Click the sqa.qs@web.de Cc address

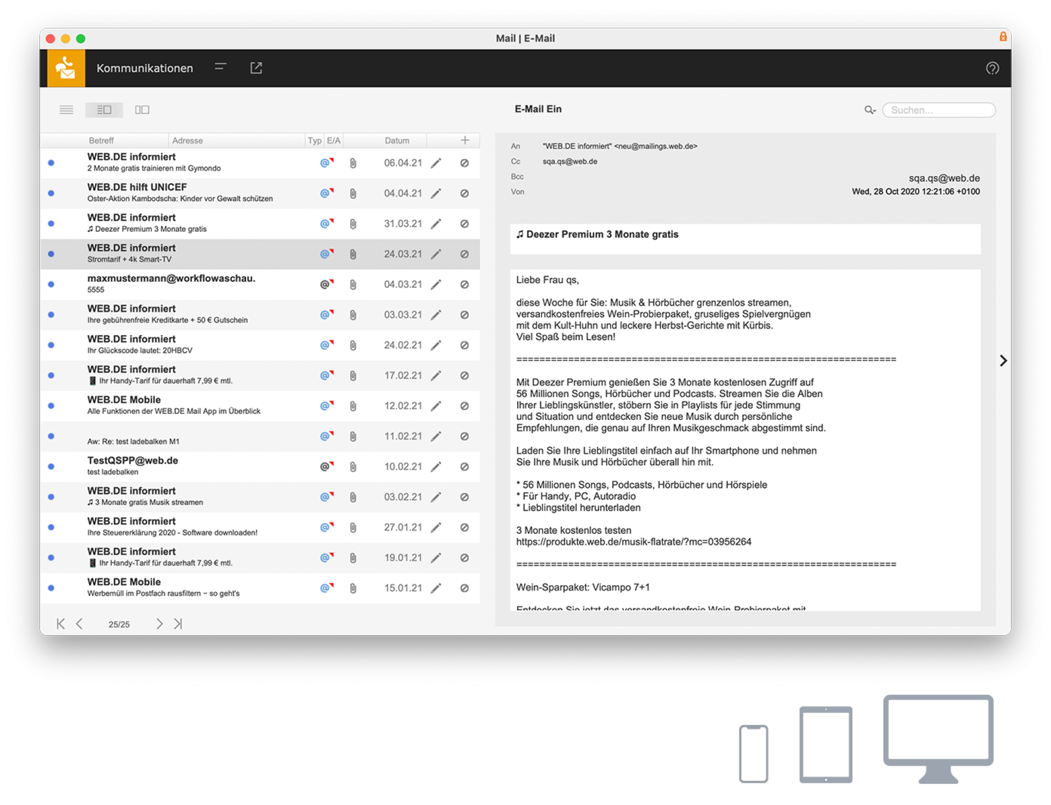click(570, 162)
